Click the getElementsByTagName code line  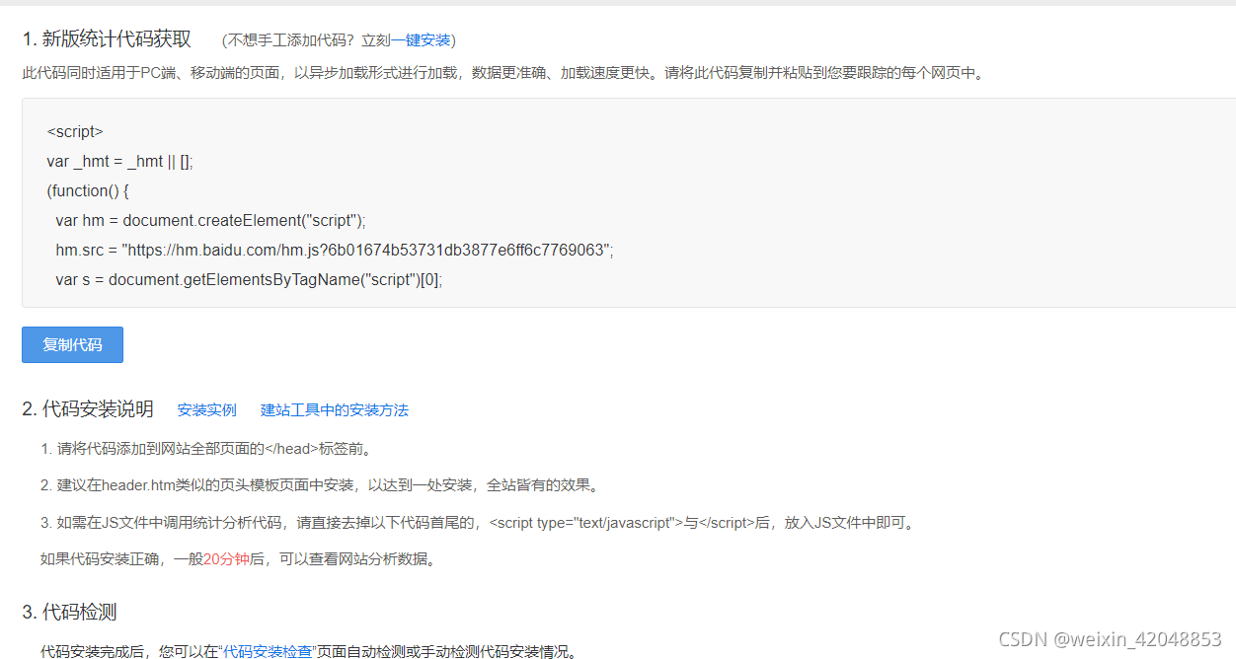coord(249,279)
